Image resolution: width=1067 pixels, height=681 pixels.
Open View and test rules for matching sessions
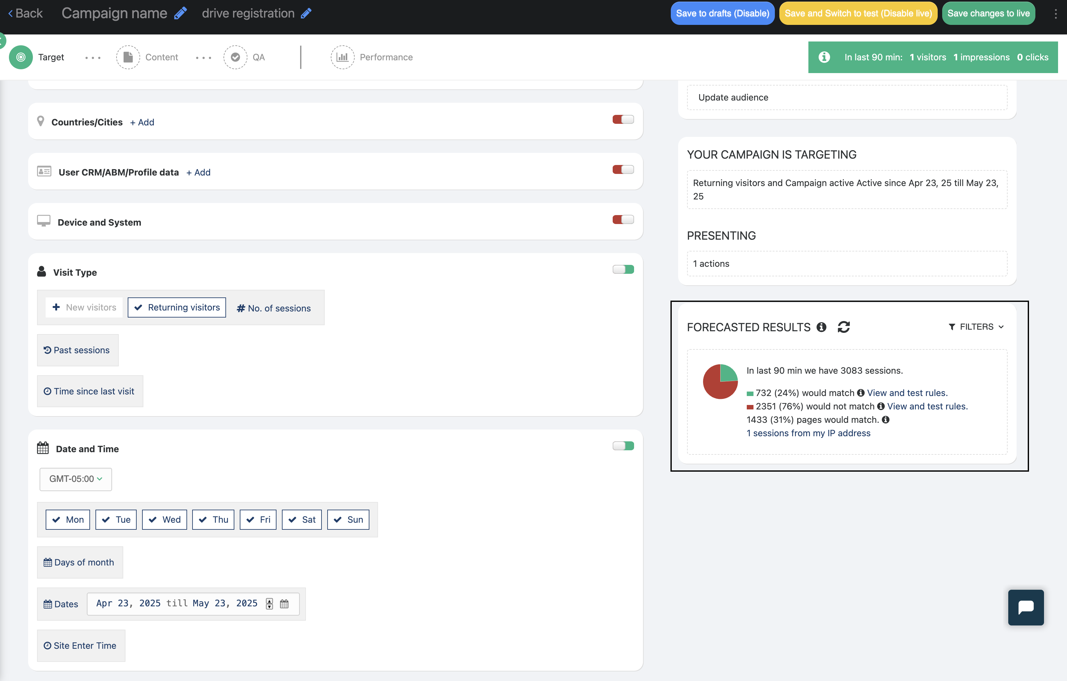pyautogui.click(x=907, y=393)
